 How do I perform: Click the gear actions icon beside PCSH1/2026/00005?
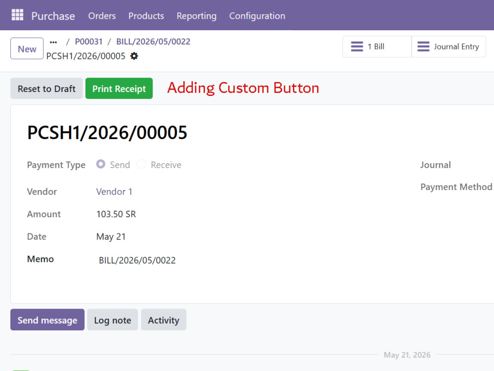(x=134, y=56)
